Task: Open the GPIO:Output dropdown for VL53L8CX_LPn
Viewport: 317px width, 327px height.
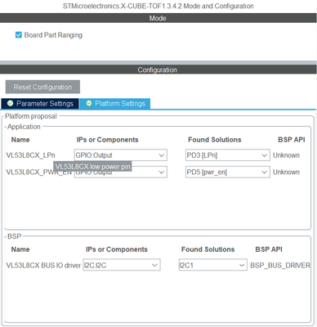Action: tap(121, 155)
